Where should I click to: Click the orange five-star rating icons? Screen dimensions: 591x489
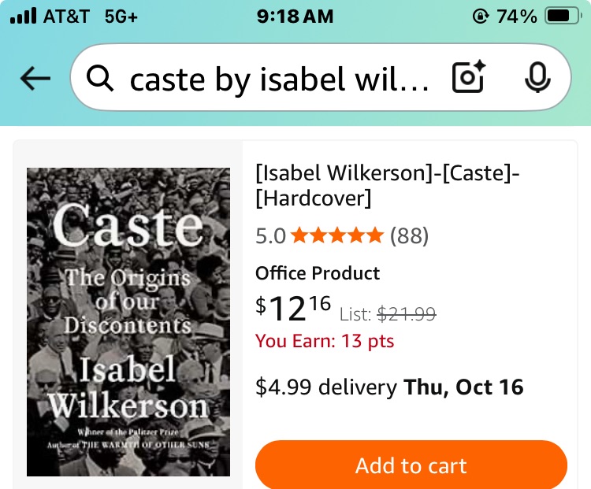pyautogui.click(x=336, y=235)
